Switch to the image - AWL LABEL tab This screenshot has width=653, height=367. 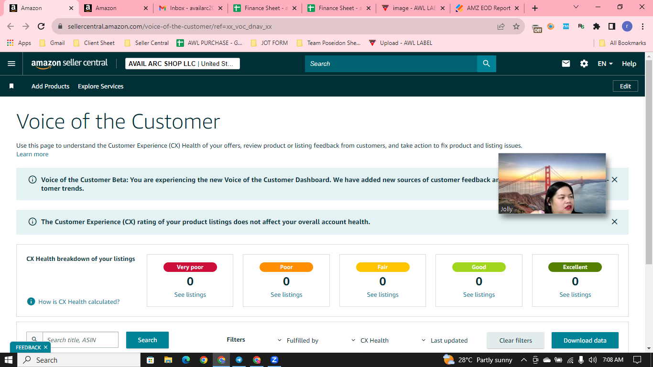pos(413,8)
